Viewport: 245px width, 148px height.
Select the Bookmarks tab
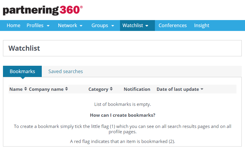(22, 71)
